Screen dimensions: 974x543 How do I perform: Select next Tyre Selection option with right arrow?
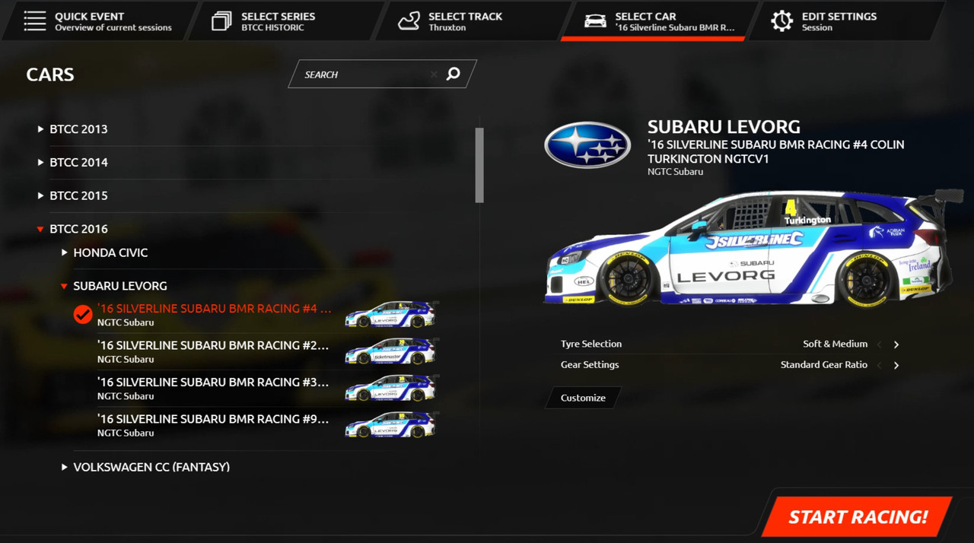[x=896, y=345]
